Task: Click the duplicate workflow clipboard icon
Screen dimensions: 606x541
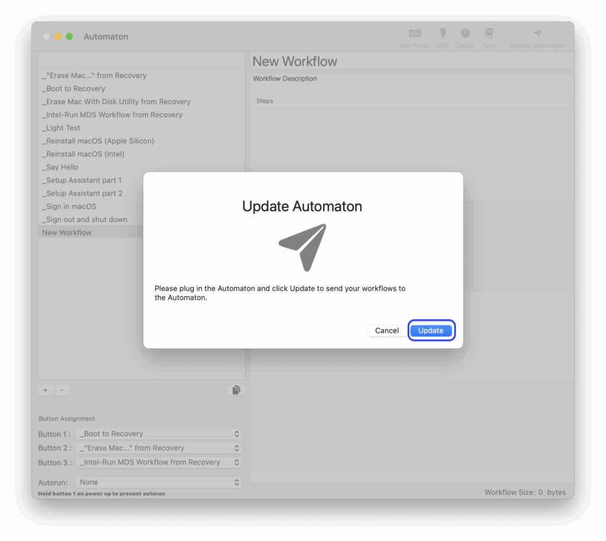Action: (236, 390)
